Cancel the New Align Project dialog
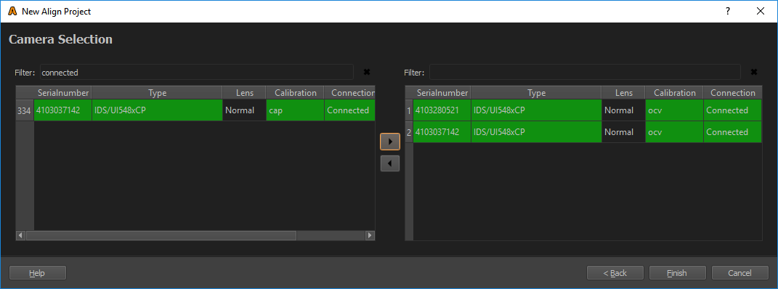The width and height of the screenshot is (778, 289). tap(739, 273)
